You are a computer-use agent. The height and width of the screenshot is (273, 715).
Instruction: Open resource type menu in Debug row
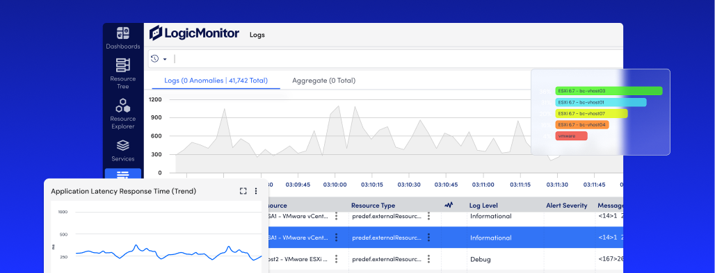tap(428, 259)
